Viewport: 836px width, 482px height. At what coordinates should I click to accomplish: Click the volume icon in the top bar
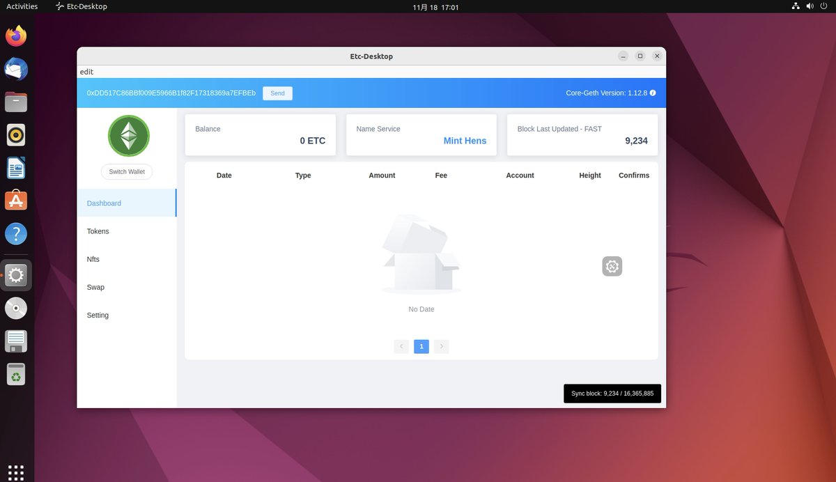(810, 6)
